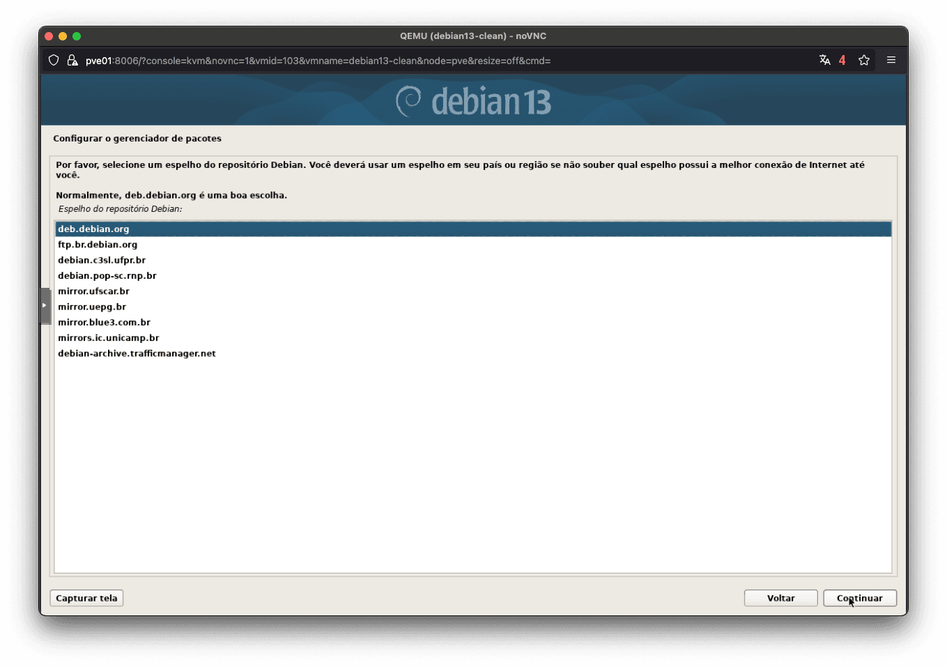Choose debian.pop-sc.rnp.br mirror

473,275
